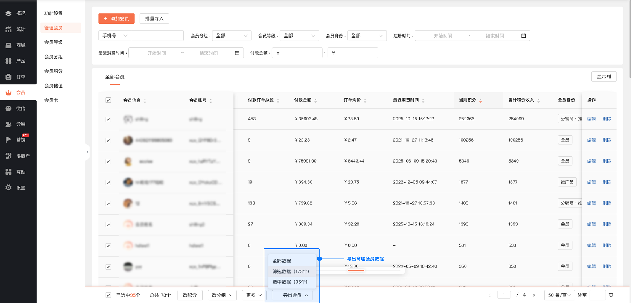Image resolution: width=631 pixels, height=303 pixels.
Task: Click calendar icon in 注册时间 date range
Action: click(523, 36)
